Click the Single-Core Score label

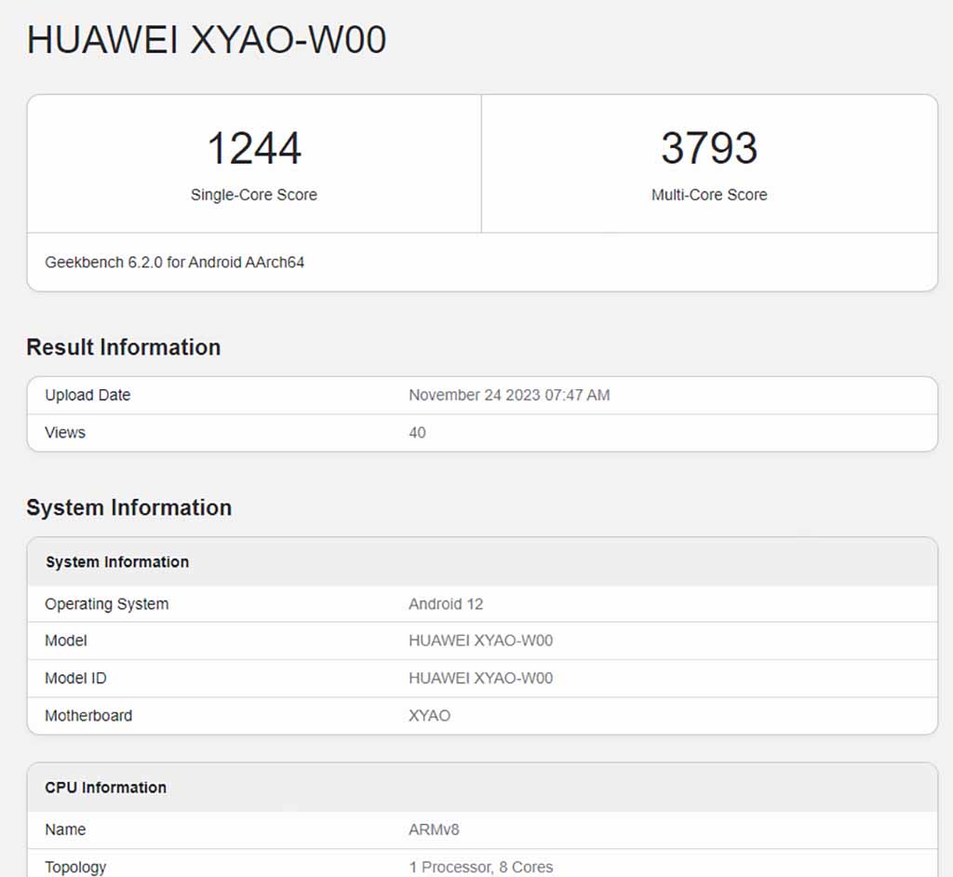tap(254, 195)
